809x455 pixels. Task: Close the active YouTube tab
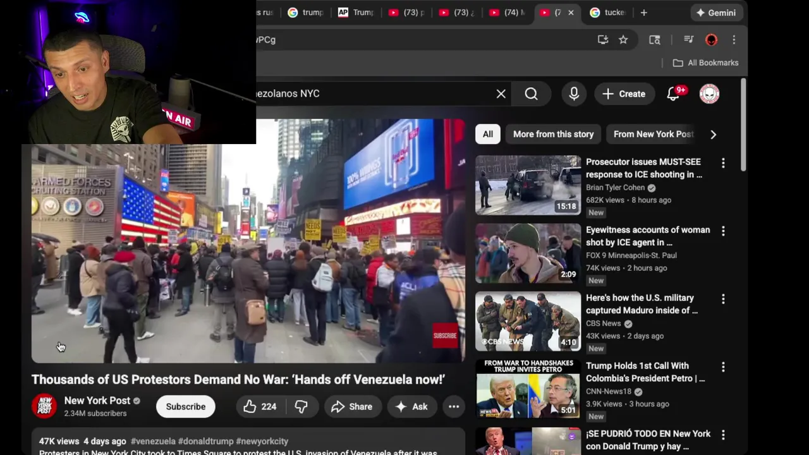click(571, 13)
